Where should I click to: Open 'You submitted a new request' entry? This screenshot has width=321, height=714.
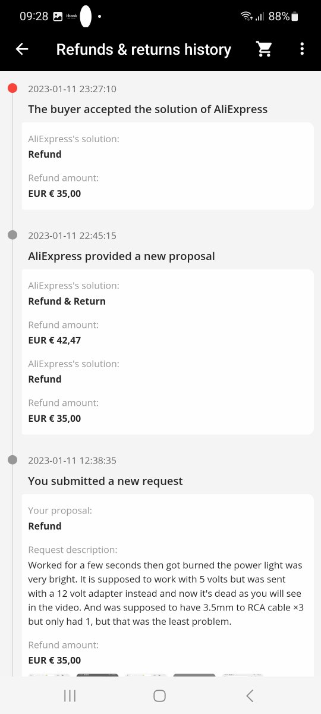tap(106, 481)
